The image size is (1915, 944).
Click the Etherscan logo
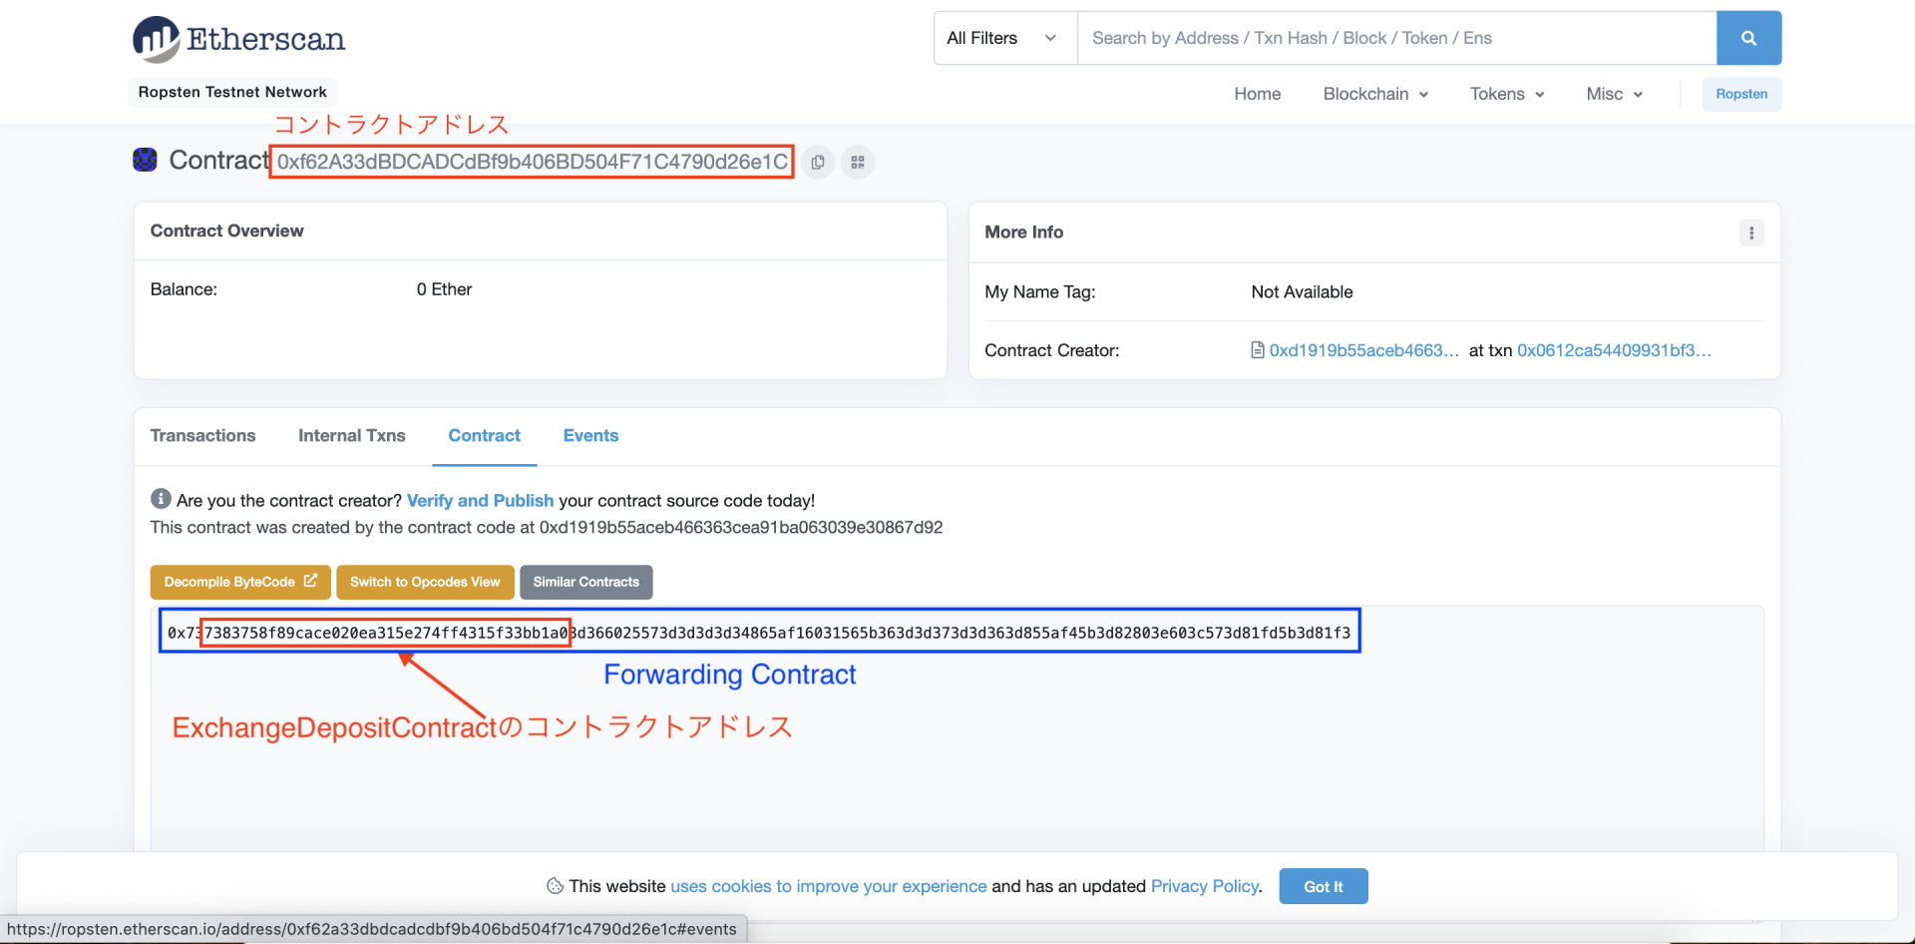[239, 40]
